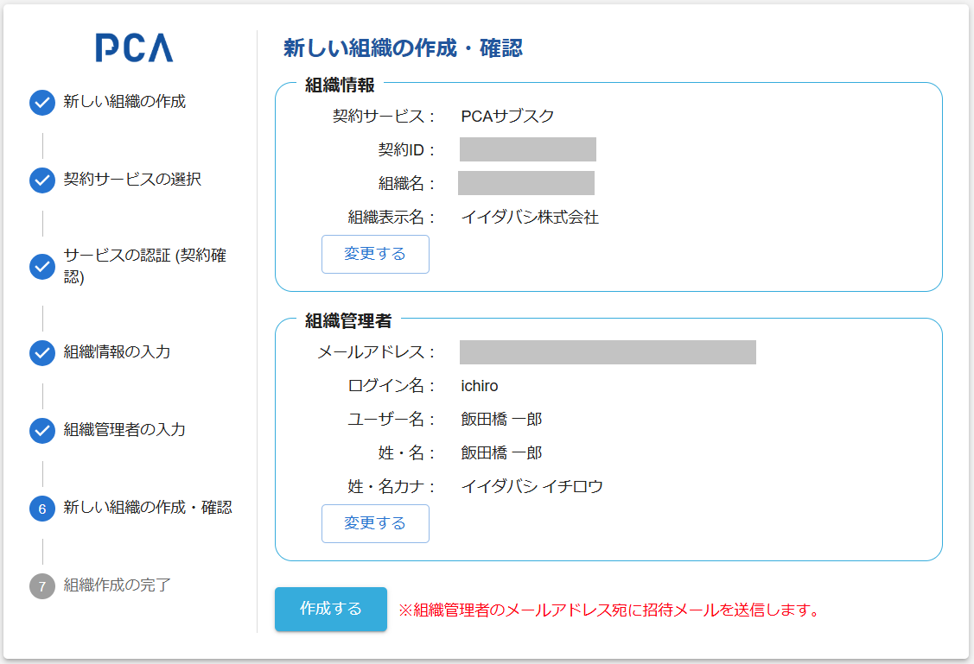Click the イイダバシ イチロウ kana value

pyautogui.click(x=532, y=486)
